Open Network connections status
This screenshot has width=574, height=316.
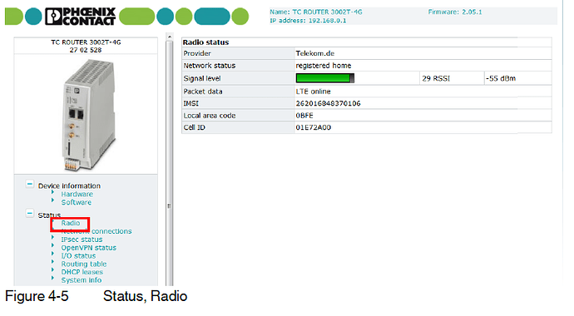pyautogui.click(x=96, y=231)
